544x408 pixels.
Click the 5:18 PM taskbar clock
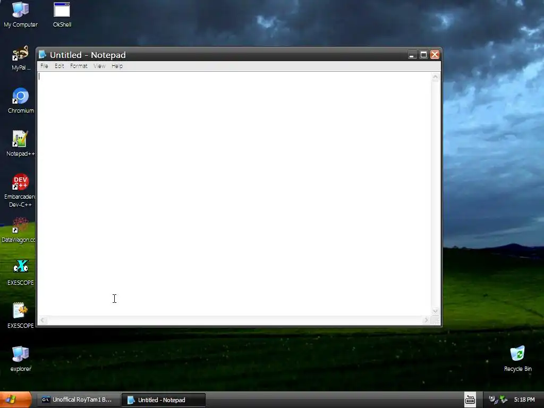524,399
